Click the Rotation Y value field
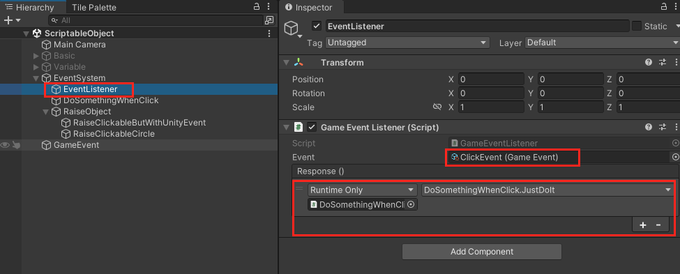Screen dimensions: 680x274 [571, 93]
